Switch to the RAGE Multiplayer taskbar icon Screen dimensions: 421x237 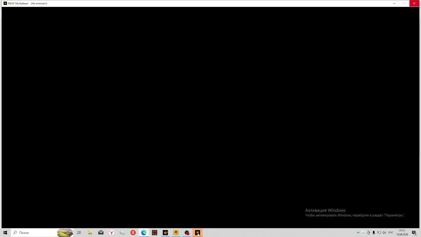point(198,233)
